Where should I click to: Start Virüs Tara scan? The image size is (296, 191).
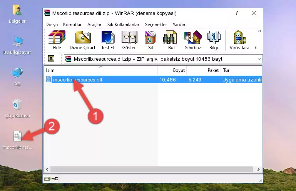pos(239,40)
